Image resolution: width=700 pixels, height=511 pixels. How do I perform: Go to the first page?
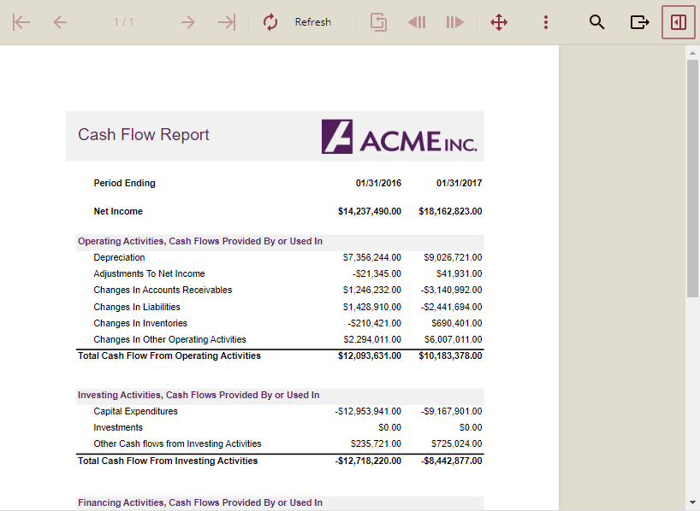[x=22, y=22]
